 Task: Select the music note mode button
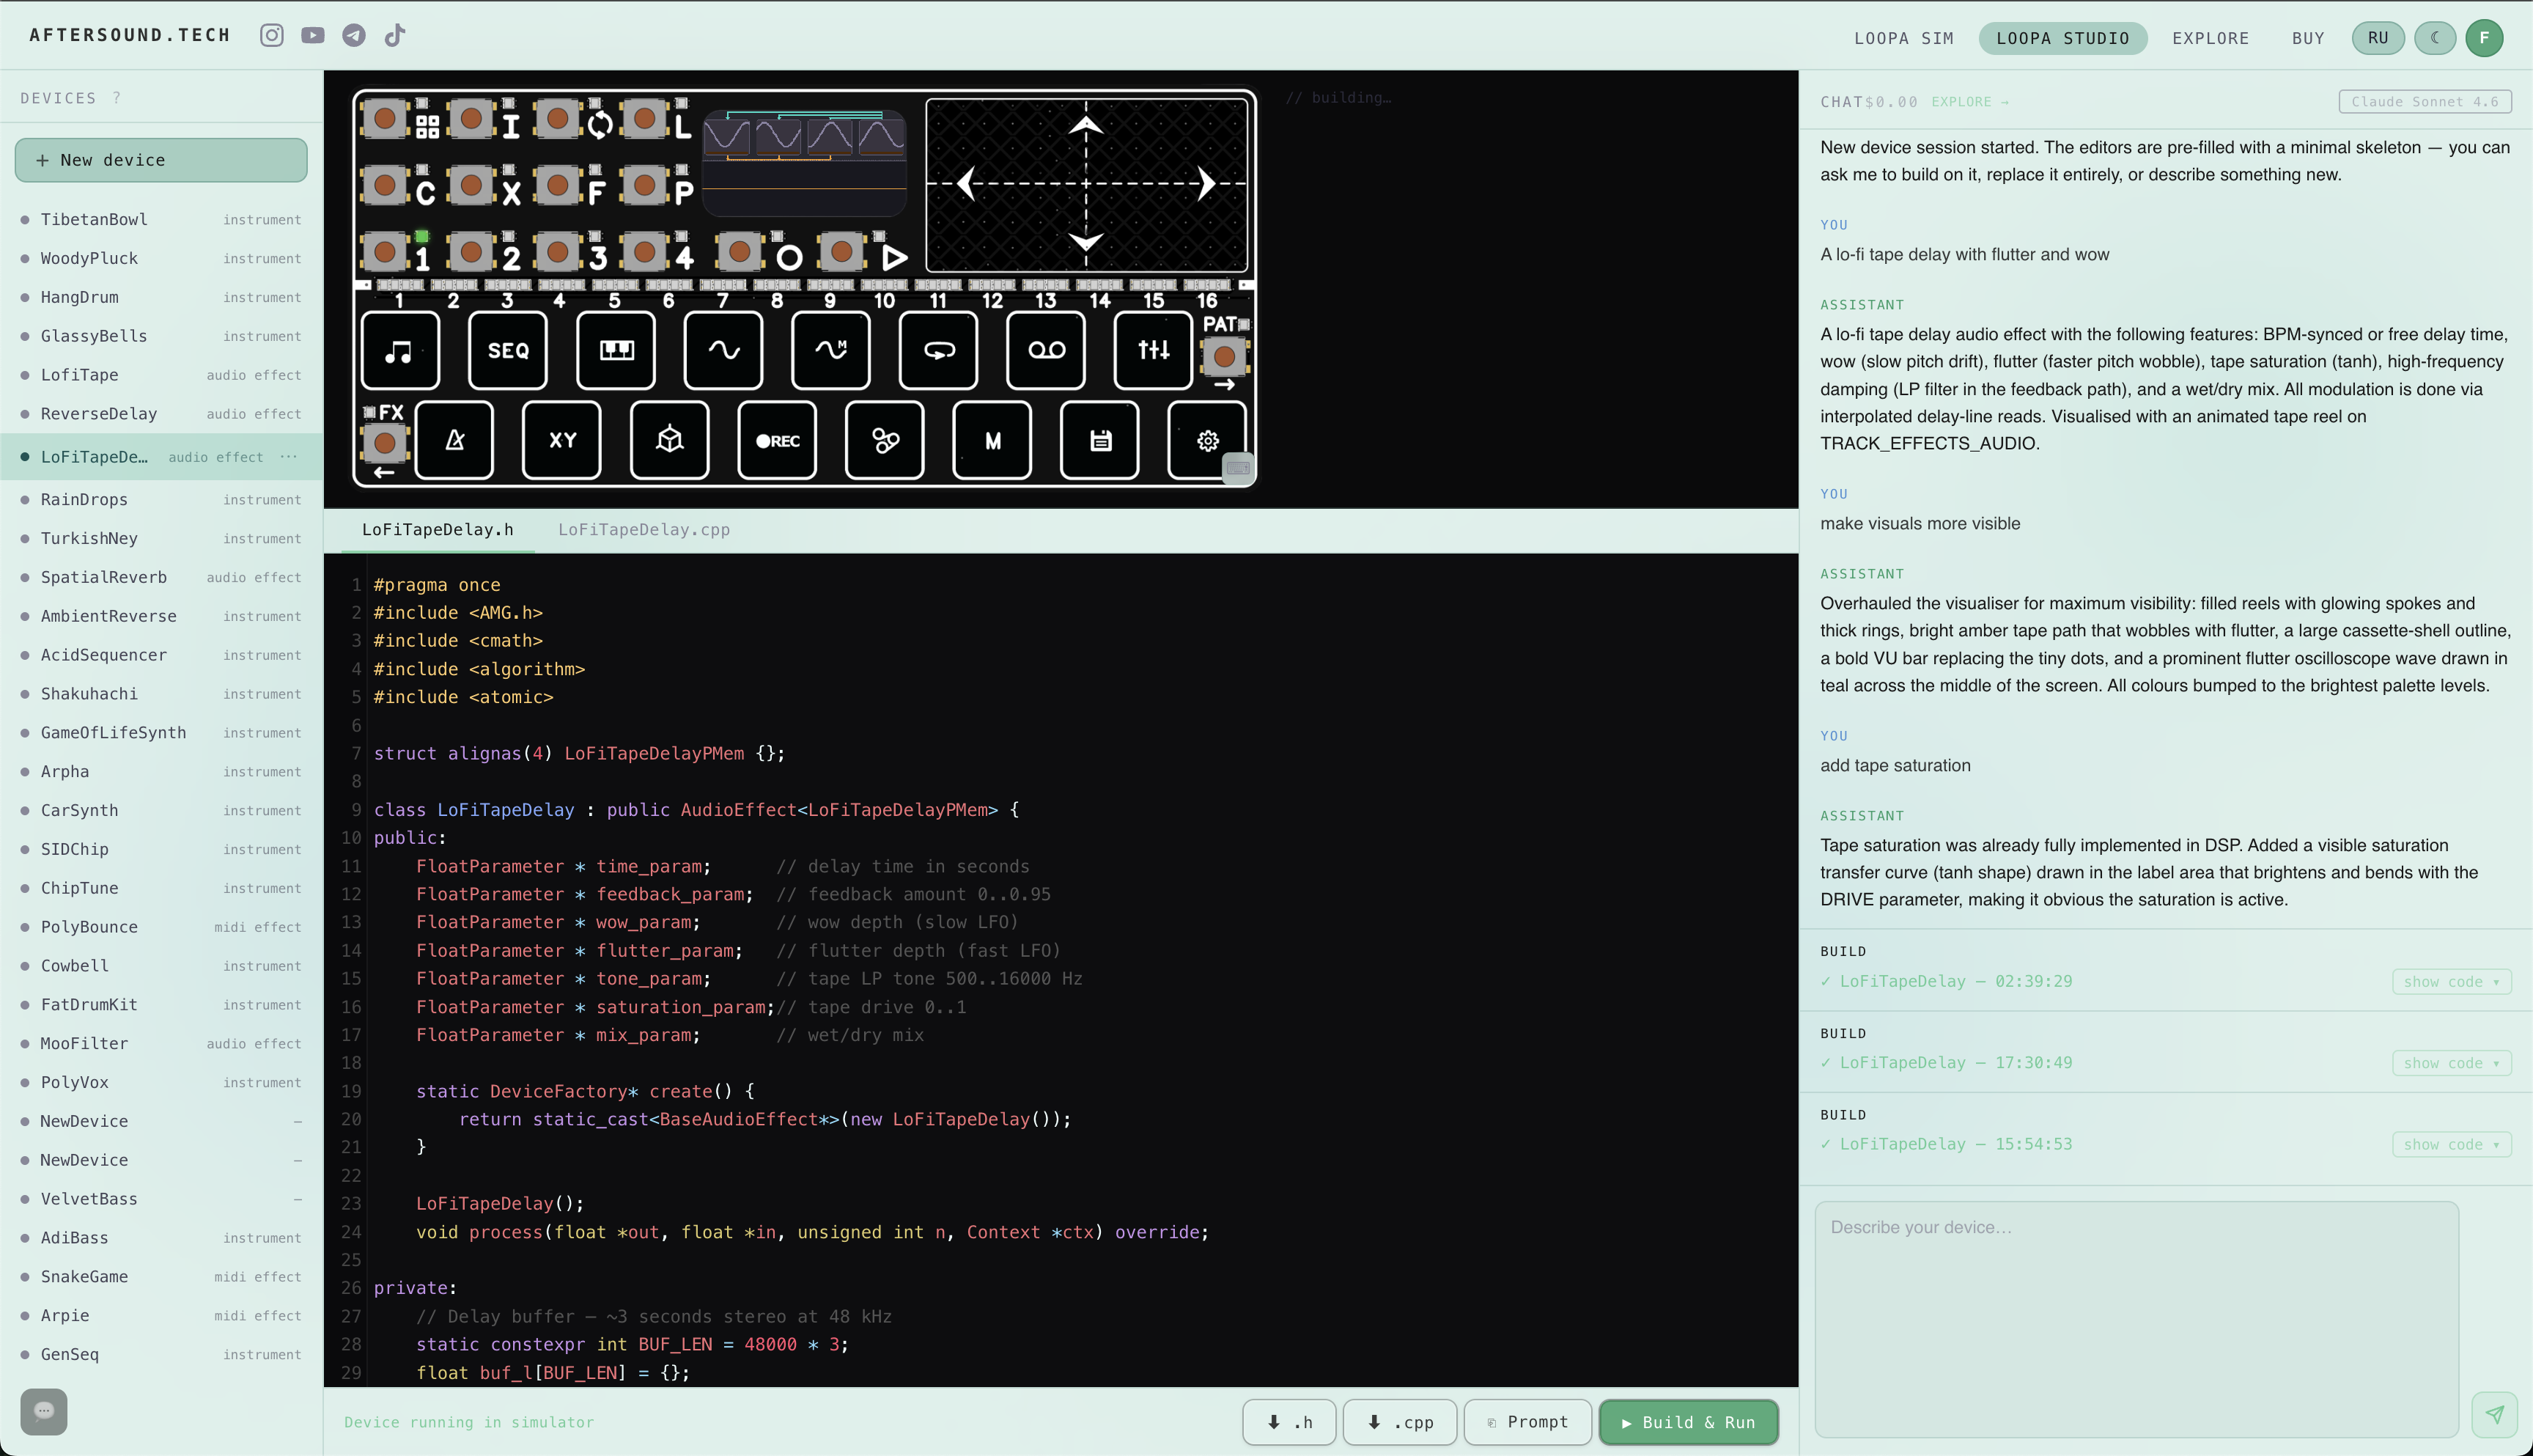(x=400, y=350)
